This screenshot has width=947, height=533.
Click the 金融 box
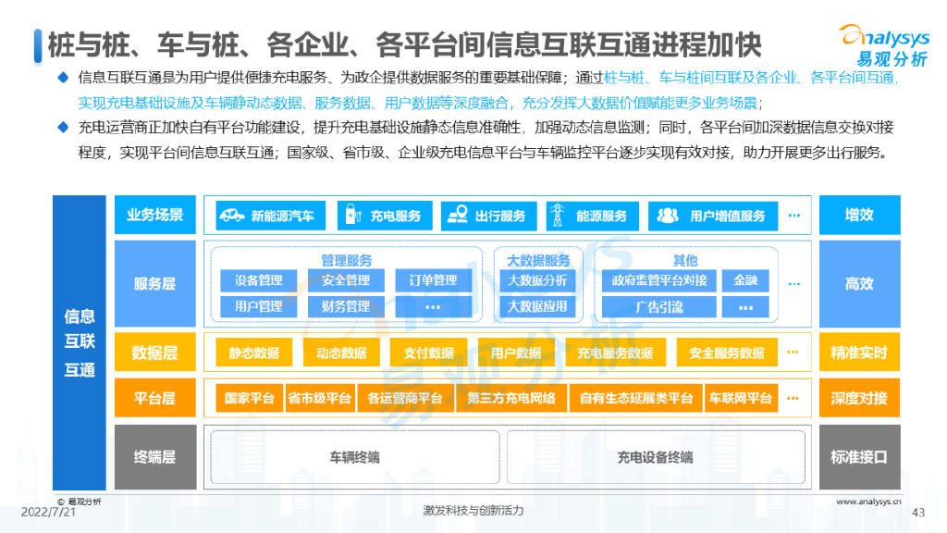pos(746,280)
